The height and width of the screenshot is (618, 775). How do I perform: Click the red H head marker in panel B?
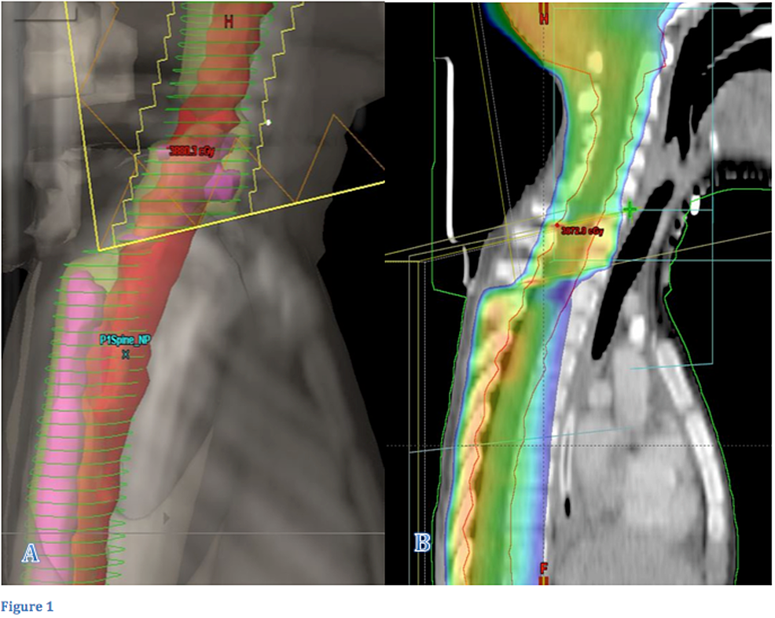tap(543, 13)
